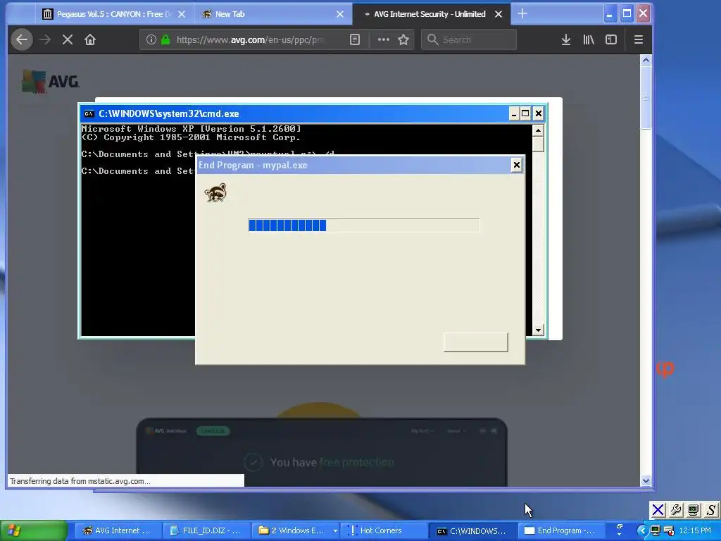Show site information for avg.com

coord(151,39)
